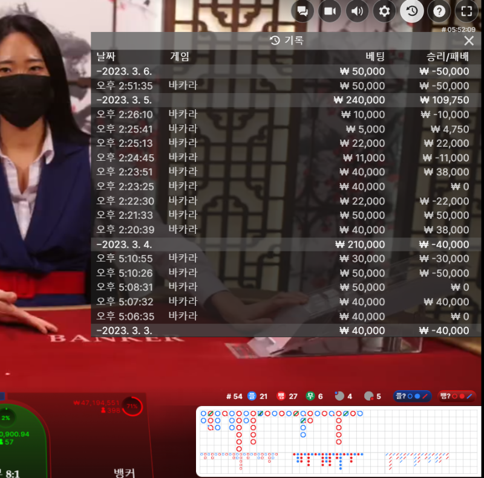Screen dimensions: 484x478
Task: Expand the 2023. 3. 3. date group
Action: tap(286, 331)
